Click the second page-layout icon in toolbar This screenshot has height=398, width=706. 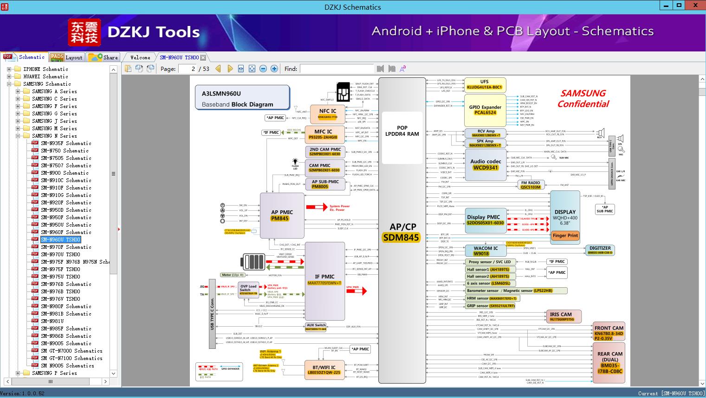tap(140, 69)
